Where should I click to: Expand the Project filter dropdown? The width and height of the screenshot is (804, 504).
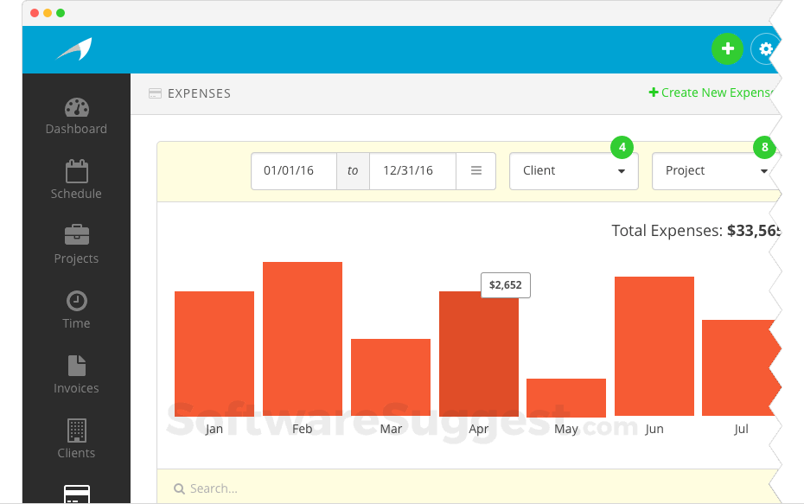716,170
